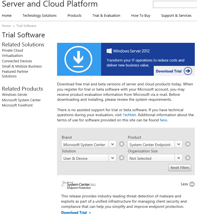The width and height of the screenshot is (197, 221).
Task: Open the Technology Solutions menu
Action: pyautogui.click(x=39, y=15)
